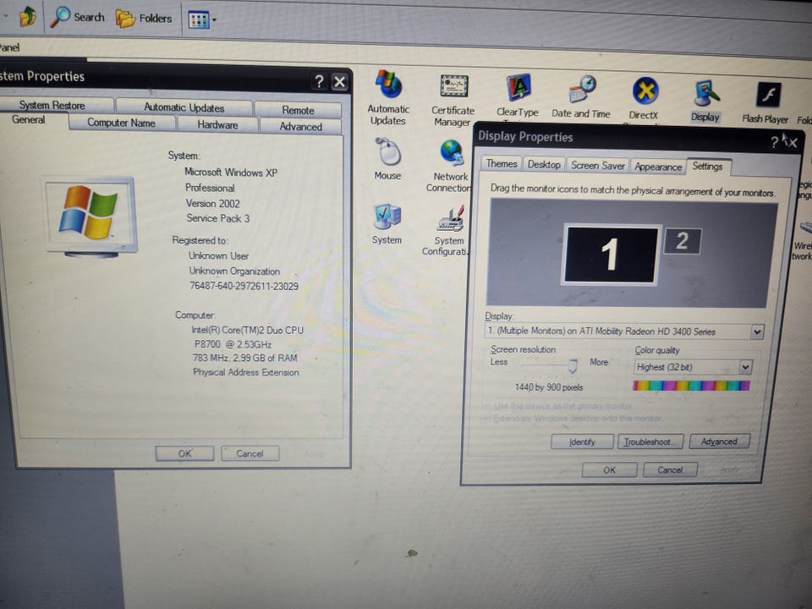The width and height of the screenshot is (812, 609).
Task: Click Cancel in System Properties
Action: [250, 453]
